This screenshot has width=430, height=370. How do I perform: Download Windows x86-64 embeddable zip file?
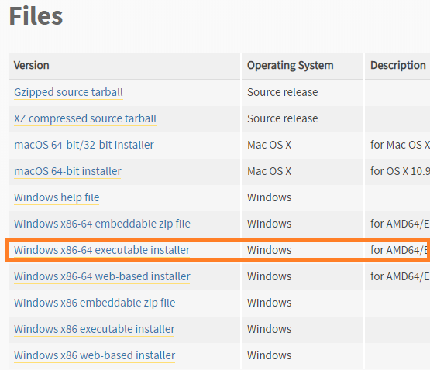(102, 224)
